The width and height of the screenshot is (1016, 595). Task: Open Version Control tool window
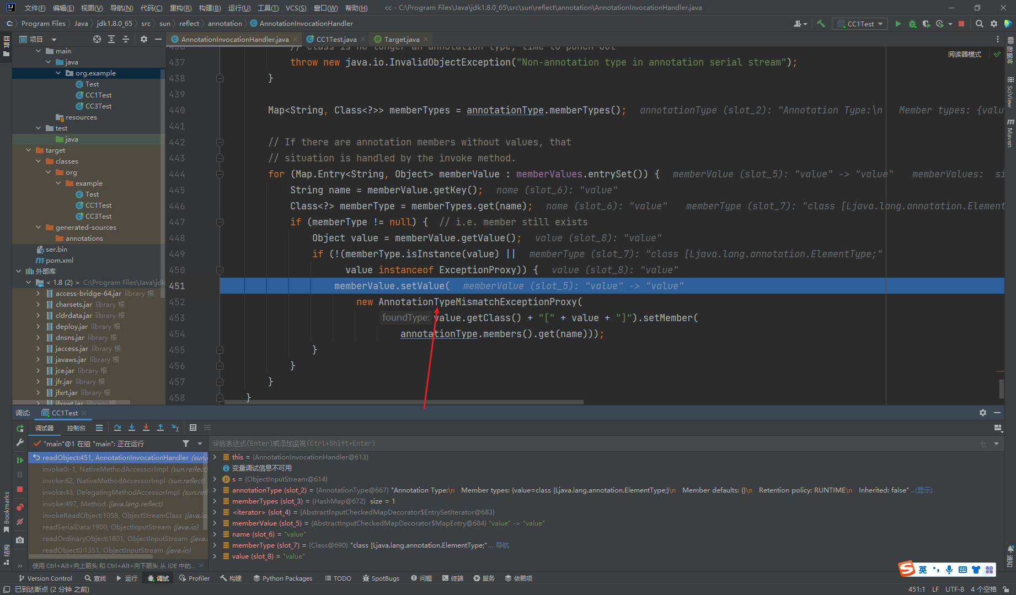(x=45, y=578)
